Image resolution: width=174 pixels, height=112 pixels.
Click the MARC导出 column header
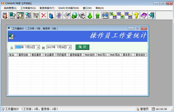[x=115, y=55]
